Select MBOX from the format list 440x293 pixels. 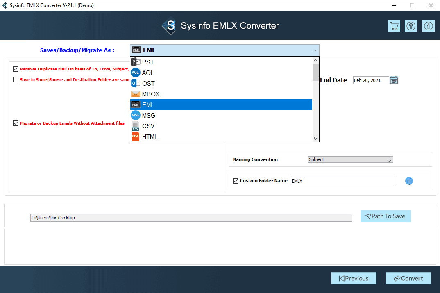221,94
